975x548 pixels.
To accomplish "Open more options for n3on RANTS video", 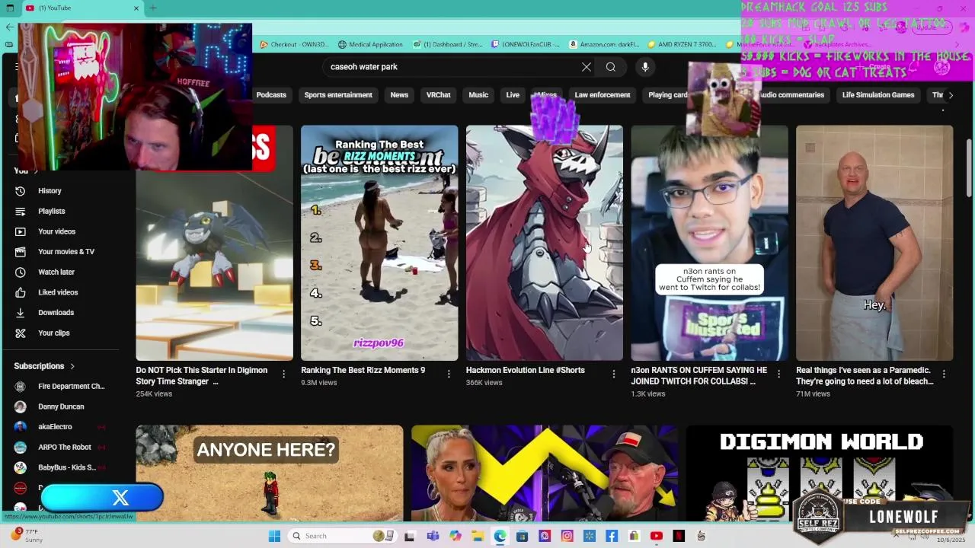I will tap(778, 374).
